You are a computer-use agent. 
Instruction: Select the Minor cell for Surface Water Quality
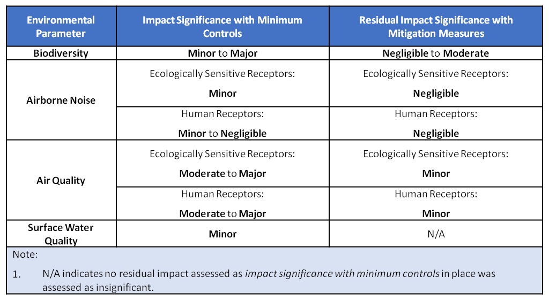click(222, 234)
